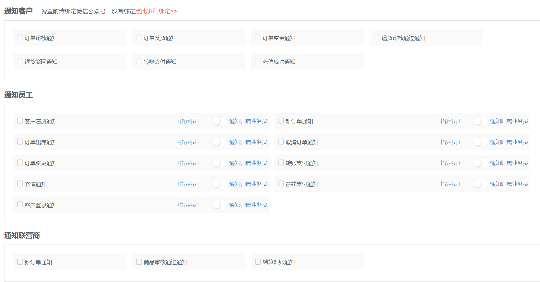Tick 转账支付通知 checkbox under 通知员工
This screenshot has width=540, height=282.
281,163
